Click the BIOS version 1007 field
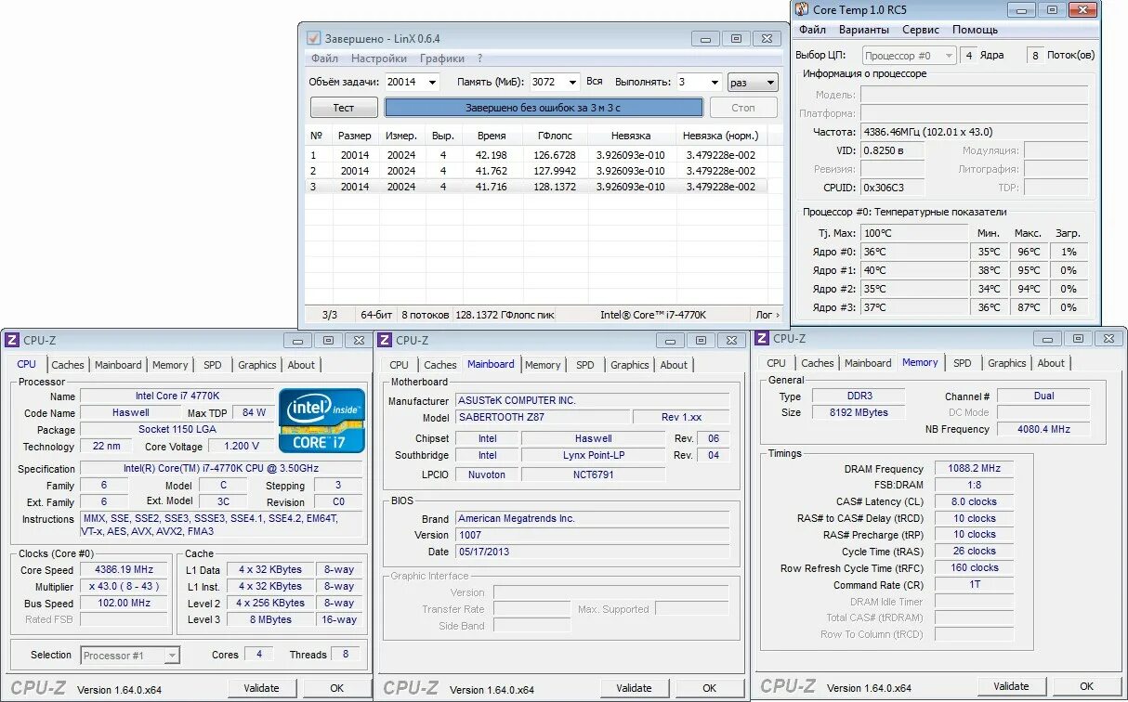Screen dimensions: 1128x702 click(592, 535)
